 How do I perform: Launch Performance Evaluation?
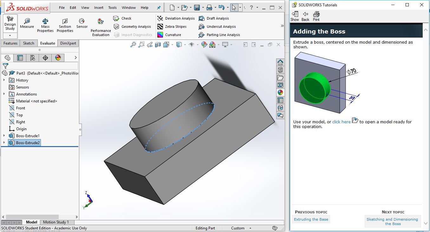pyautogui.click(x=101, y=27)
